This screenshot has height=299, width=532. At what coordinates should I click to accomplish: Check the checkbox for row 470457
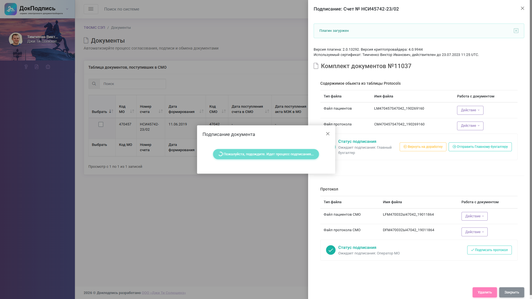(101, 125)
